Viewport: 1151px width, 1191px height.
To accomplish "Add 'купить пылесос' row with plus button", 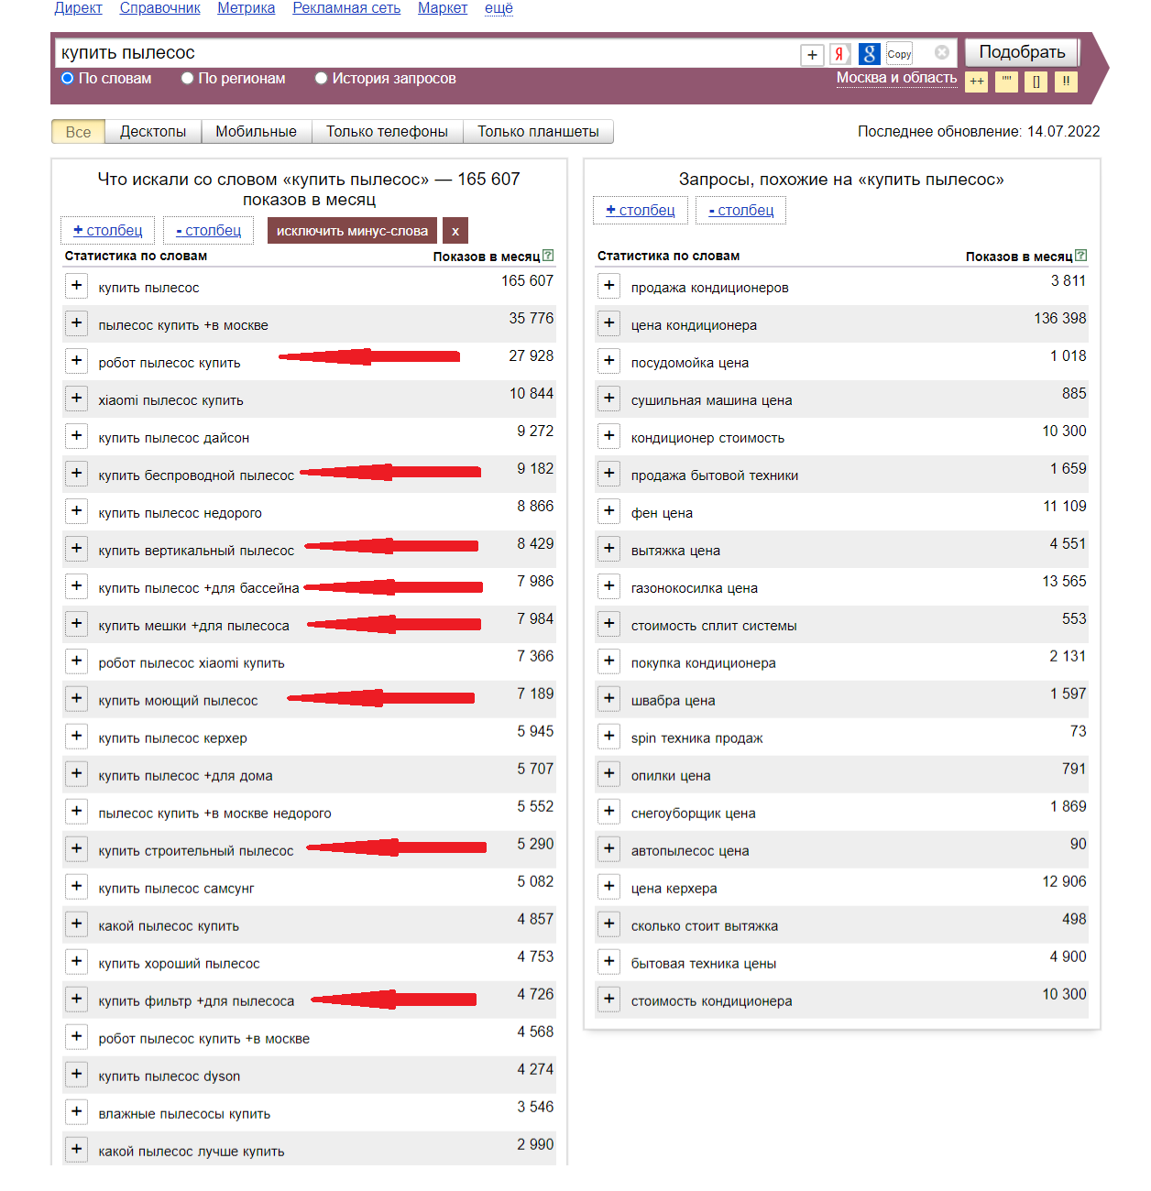I will pyautogui.click(x=77, y=286).
